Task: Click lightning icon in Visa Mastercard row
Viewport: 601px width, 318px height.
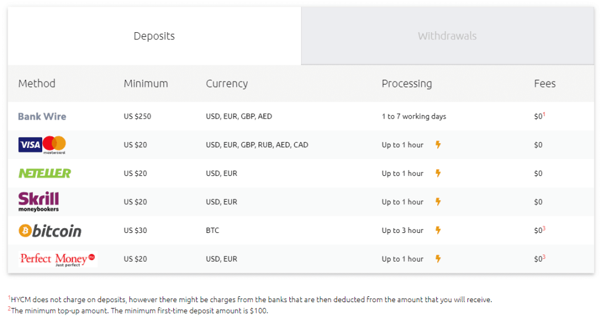Action: click(438, 144)
